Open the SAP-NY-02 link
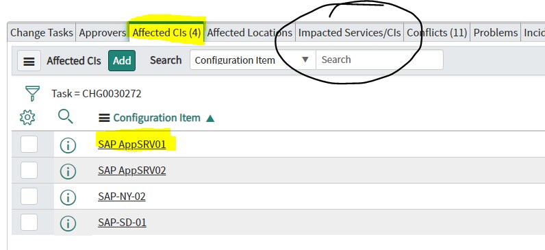 coord(122,197)
